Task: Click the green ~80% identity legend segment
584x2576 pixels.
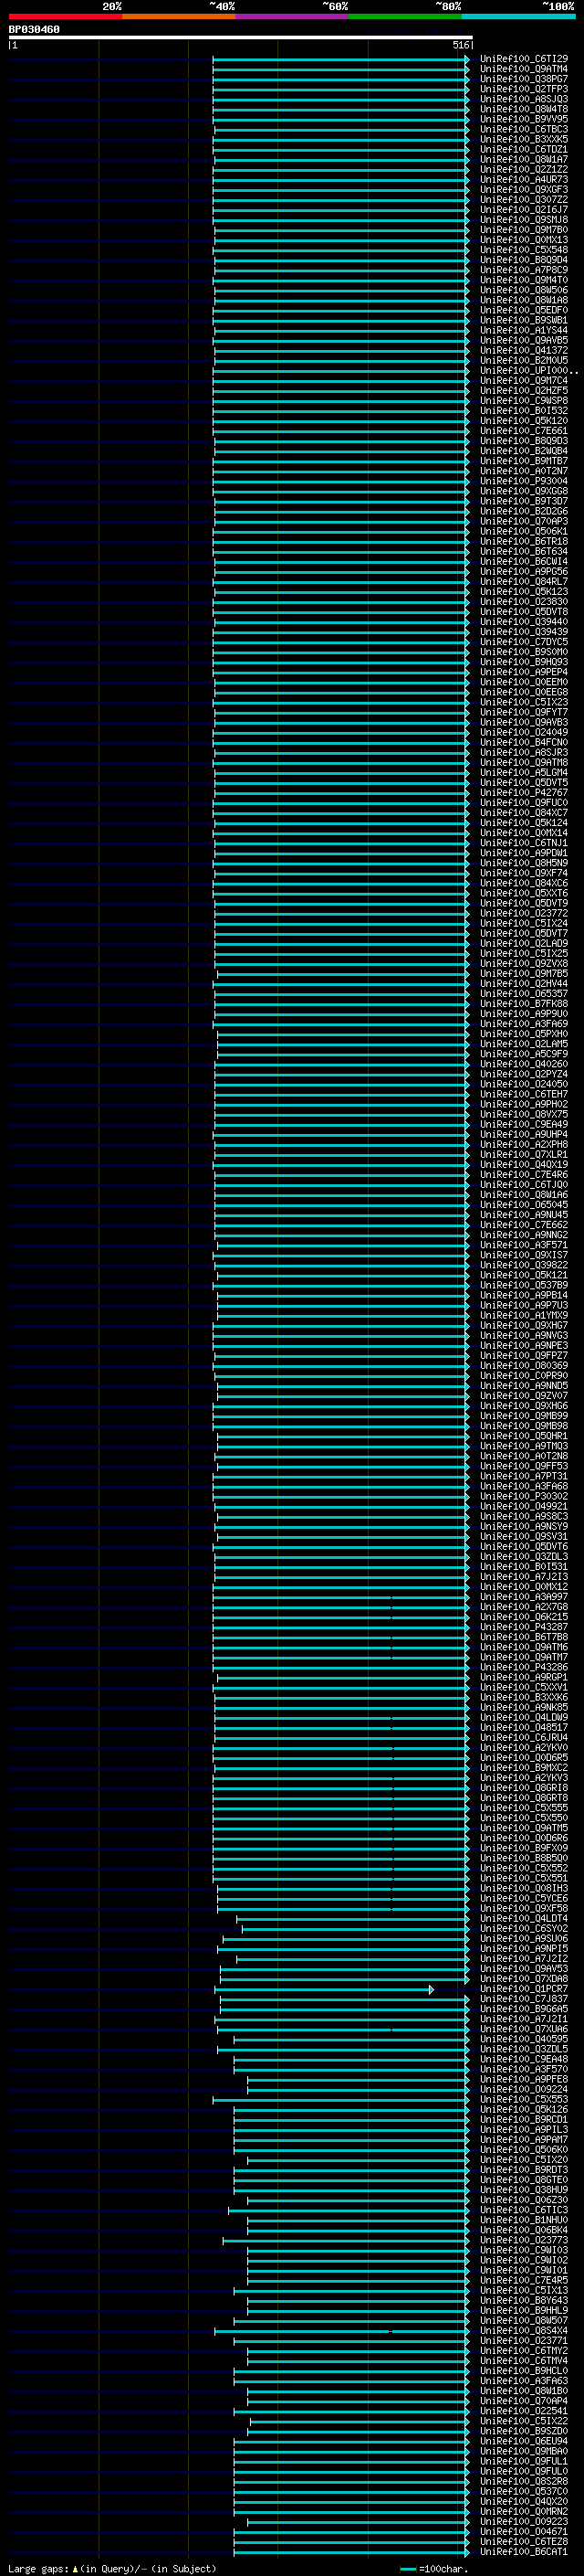Action: coord(404,16)
